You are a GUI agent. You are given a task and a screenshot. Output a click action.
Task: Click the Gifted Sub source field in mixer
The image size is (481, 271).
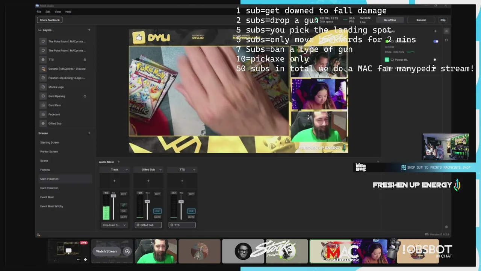(x=148, y=225)
